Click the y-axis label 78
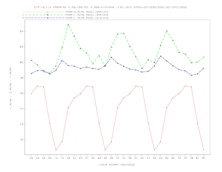 coord(22,78)
